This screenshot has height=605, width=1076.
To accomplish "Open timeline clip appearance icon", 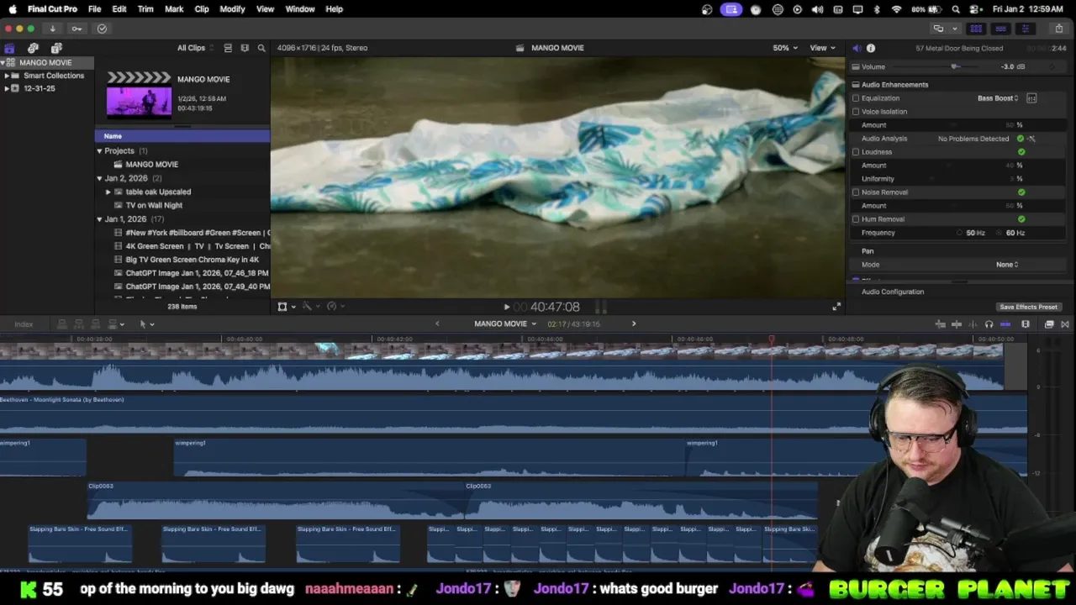I will (x=1026, y=324).
